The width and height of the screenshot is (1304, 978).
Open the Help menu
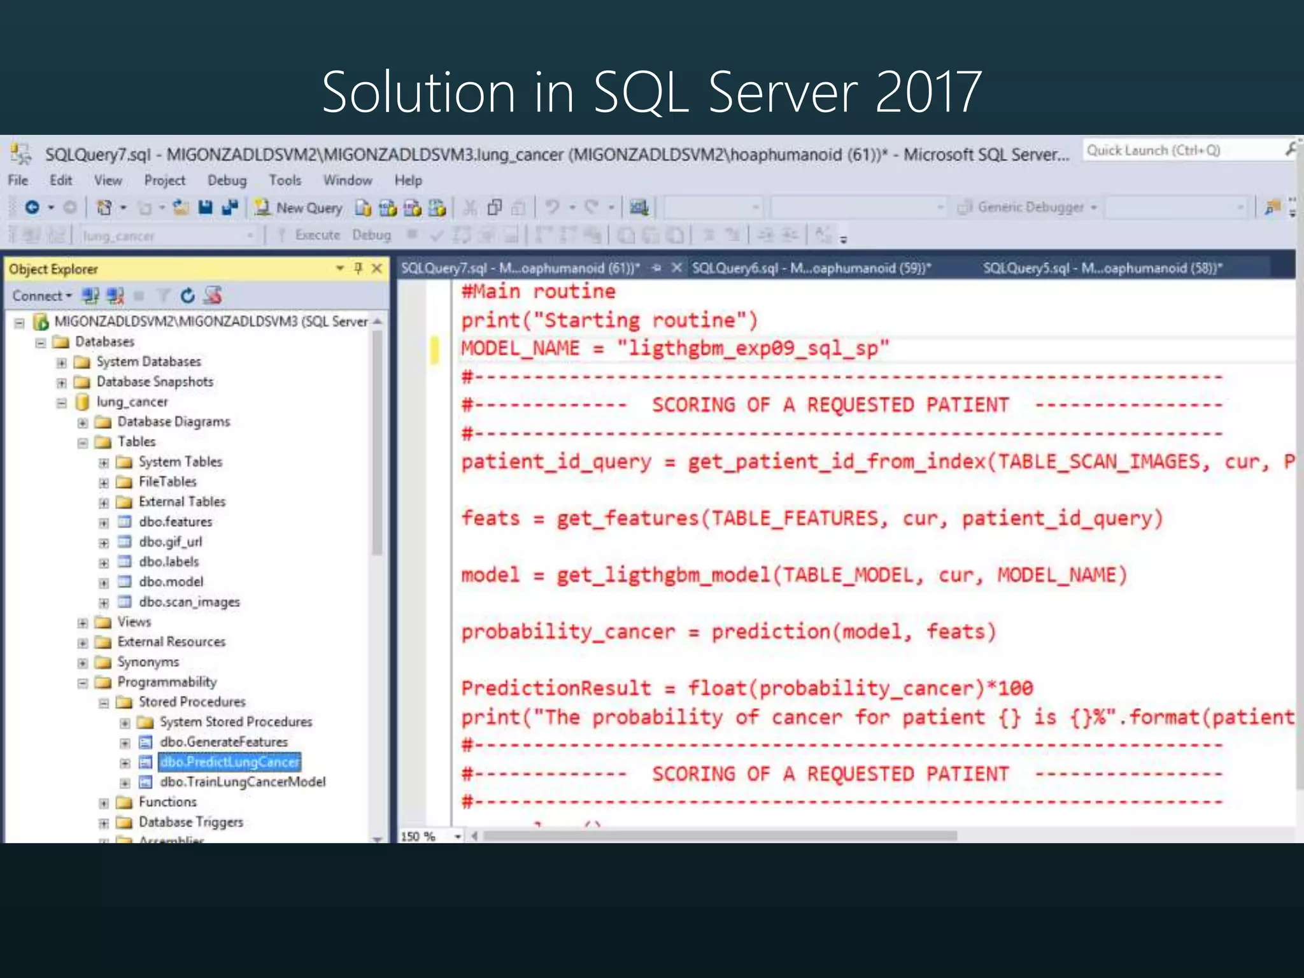coord(408,181)
